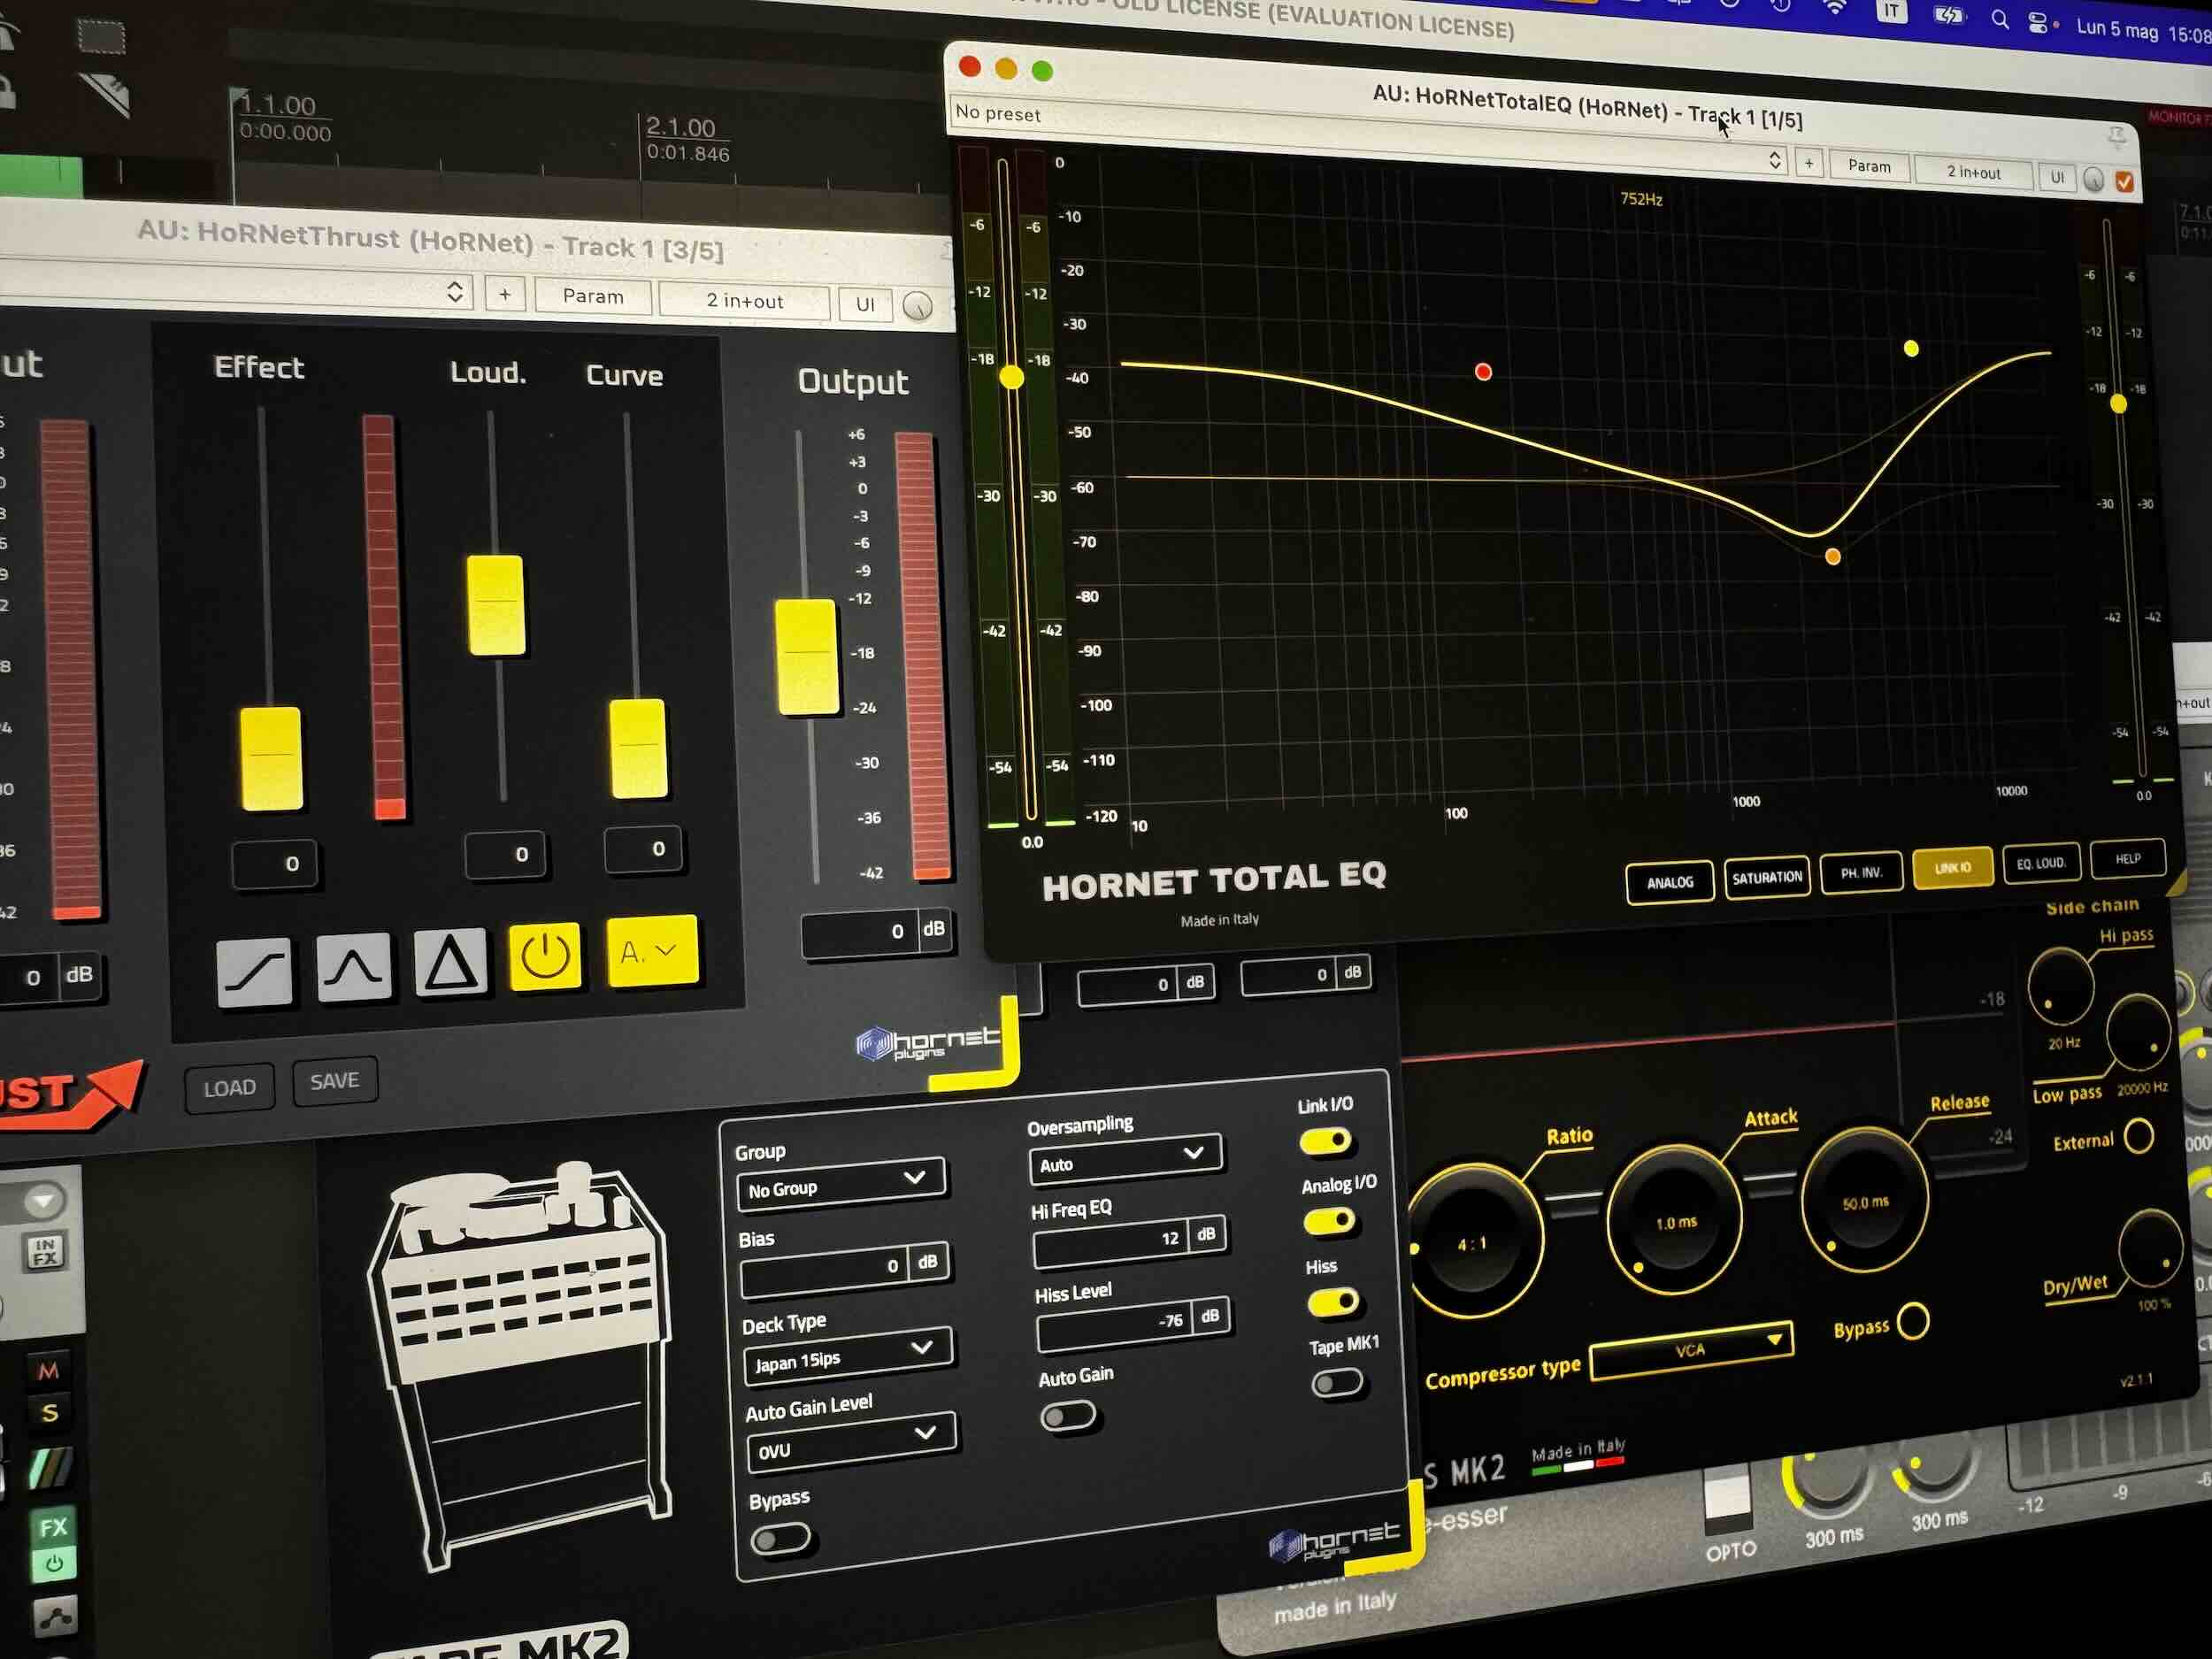Open the Oversampling dropdown set to Auto
Screen dimensions: 2212x1659
point(1125,1163)
